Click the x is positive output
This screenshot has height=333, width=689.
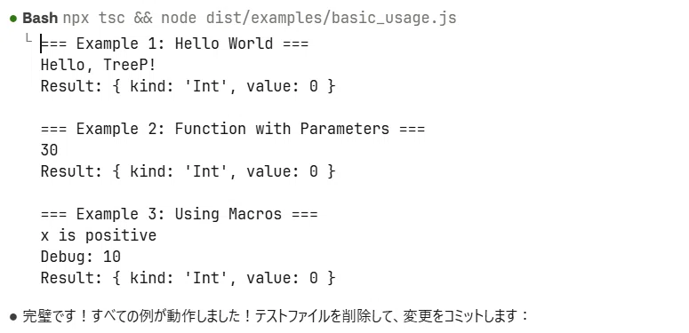pos(99,235)
